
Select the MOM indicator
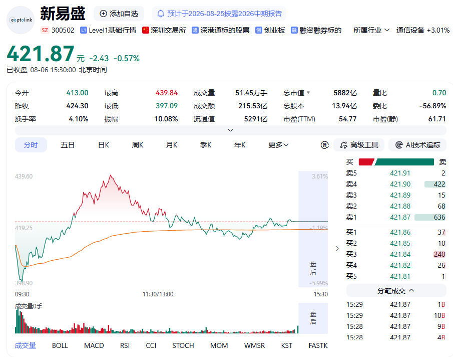[x=219, y=345]
